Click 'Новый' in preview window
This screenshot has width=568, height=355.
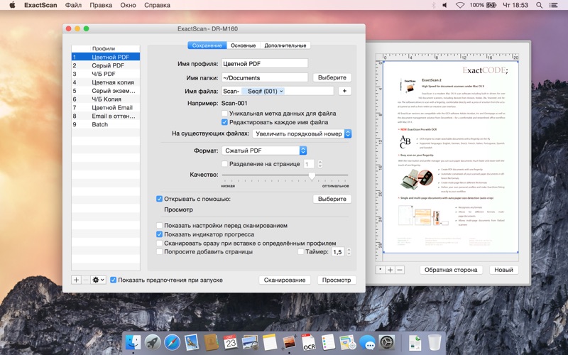point(503,270)
